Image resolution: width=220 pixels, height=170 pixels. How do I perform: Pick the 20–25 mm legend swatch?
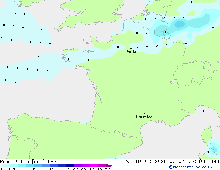coord(62,165)
